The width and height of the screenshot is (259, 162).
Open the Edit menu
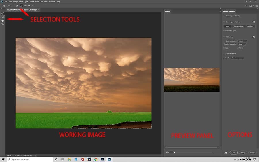click(x=10, y=2)
